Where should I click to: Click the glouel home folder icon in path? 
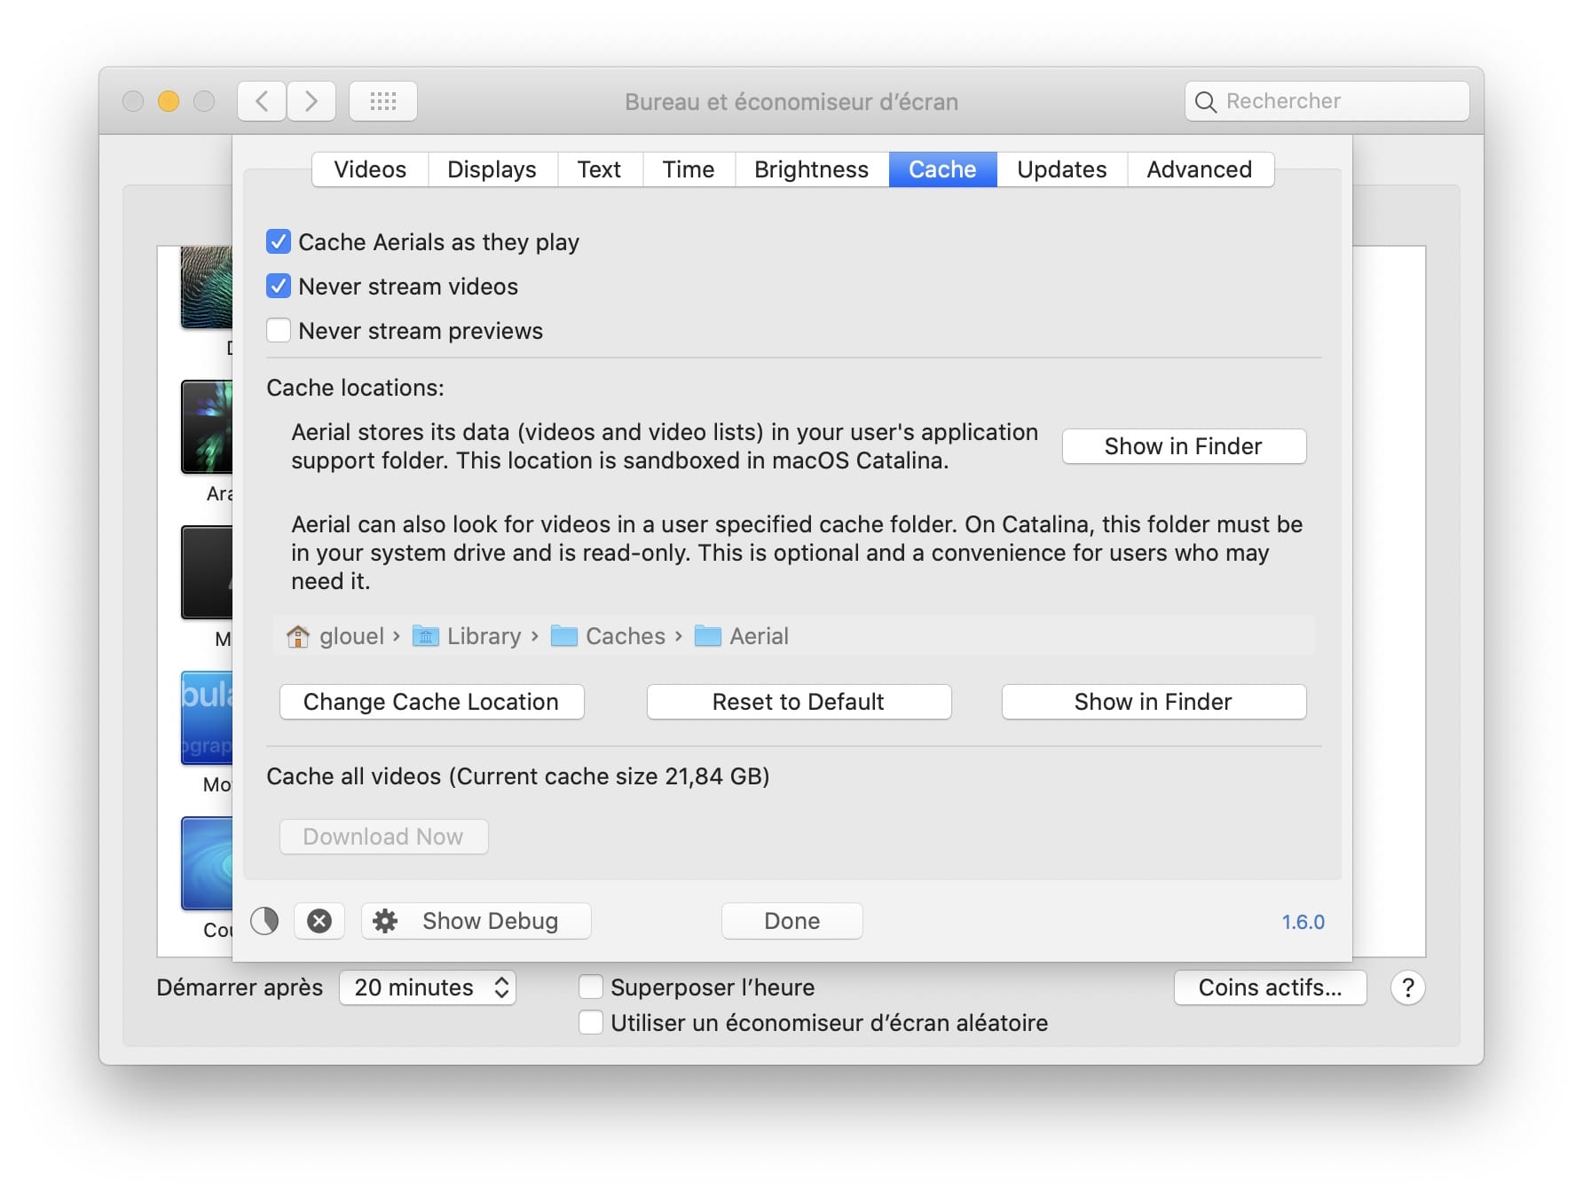pos(298,636)
